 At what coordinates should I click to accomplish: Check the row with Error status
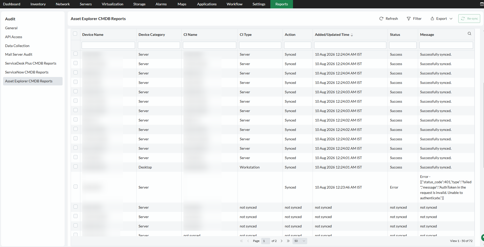(76, 187)
